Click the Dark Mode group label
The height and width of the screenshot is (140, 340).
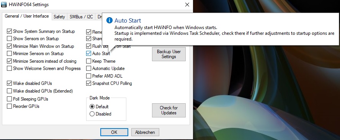(100, 98)
